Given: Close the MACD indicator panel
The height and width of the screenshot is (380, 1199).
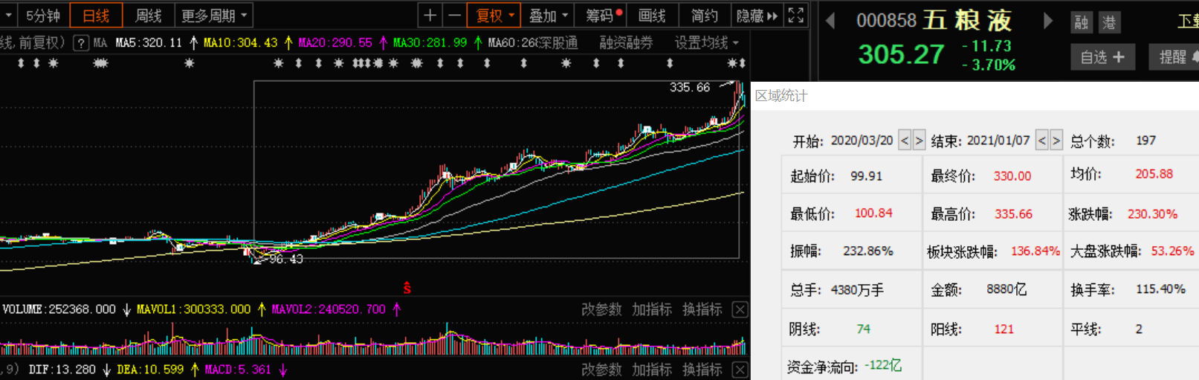Looking at the screenshot, I should (x=740, y=370).
